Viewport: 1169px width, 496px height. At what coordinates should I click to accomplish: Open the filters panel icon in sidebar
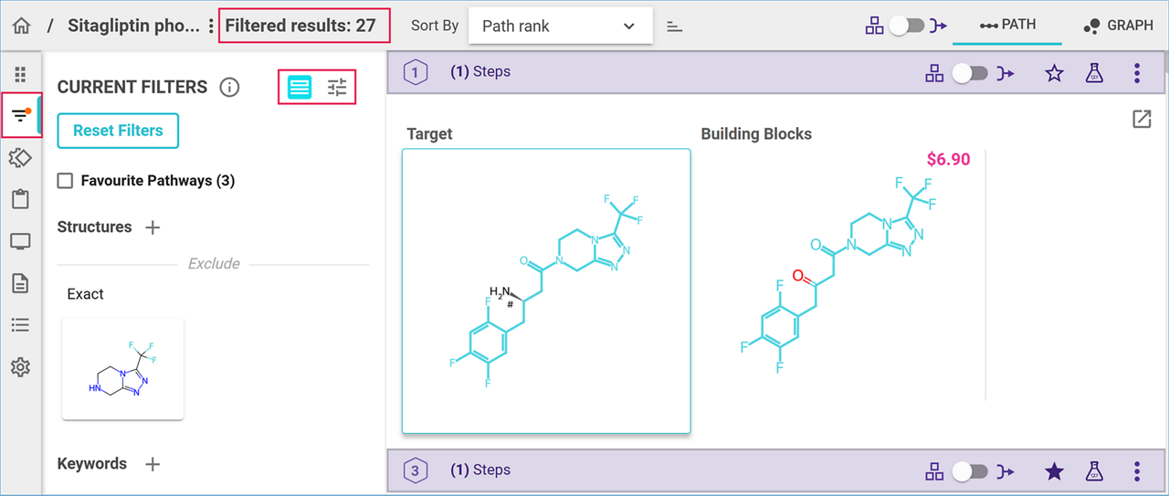[20, 115]
